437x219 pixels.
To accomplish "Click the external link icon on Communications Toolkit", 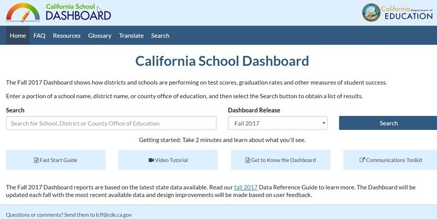I will coord(362,160).
